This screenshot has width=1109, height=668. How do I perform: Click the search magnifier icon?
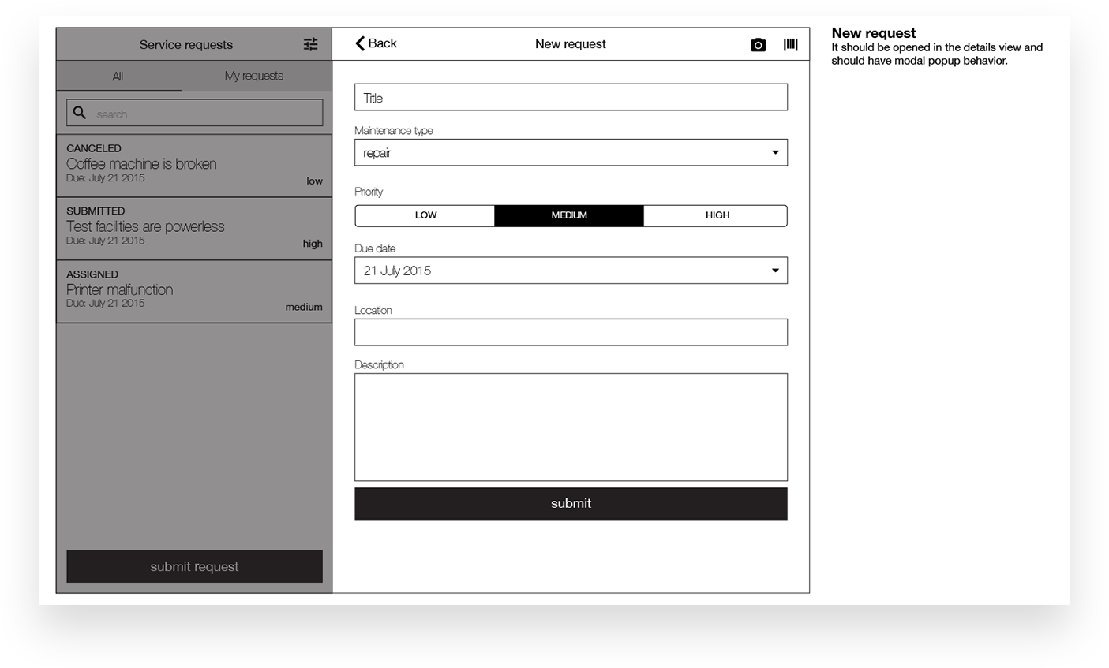tap(80, 113)
